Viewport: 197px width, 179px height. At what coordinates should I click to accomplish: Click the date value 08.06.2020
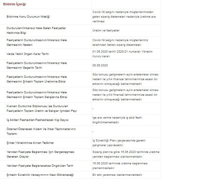100,65
